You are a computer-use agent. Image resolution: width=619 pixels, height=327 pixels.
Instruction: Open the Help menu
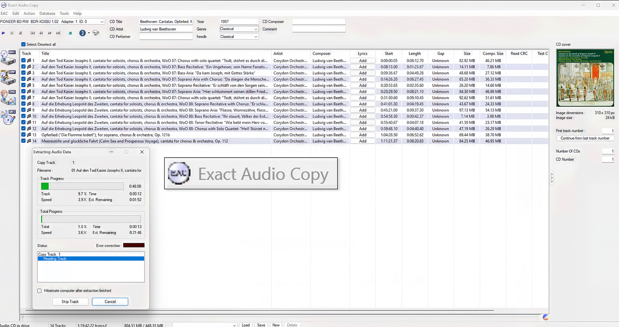pyautogui.click(x=77, y=14)
